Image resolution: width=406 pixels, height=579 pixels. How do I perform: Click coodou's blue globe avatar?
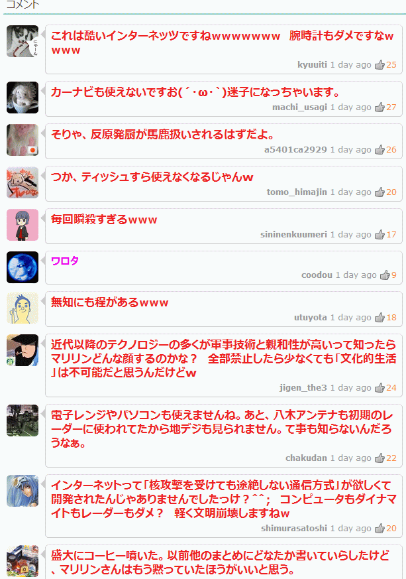click(x=23, y=267)
